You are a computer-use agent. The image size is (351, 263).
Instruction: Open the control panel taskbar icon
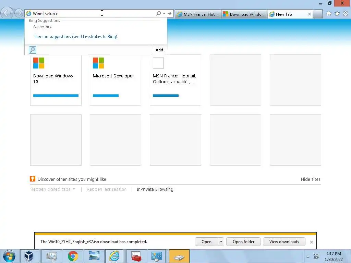[x=156, y=256]
